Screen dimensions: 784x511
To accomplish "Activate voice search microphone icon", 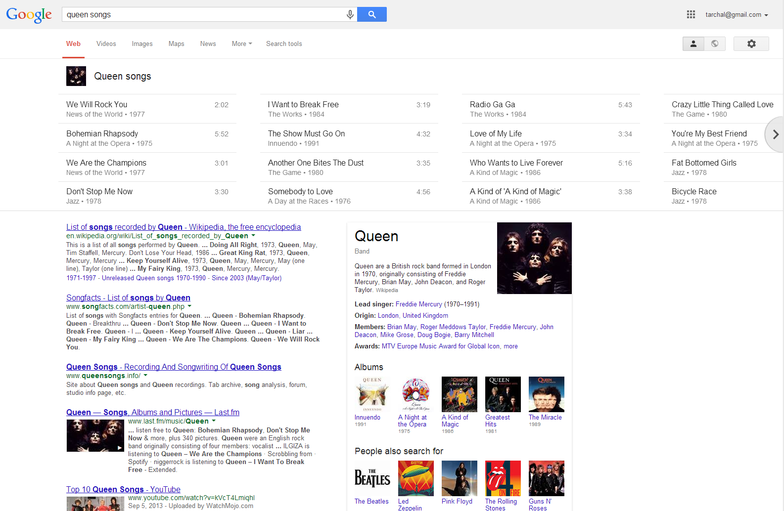I will pos(350,15).
